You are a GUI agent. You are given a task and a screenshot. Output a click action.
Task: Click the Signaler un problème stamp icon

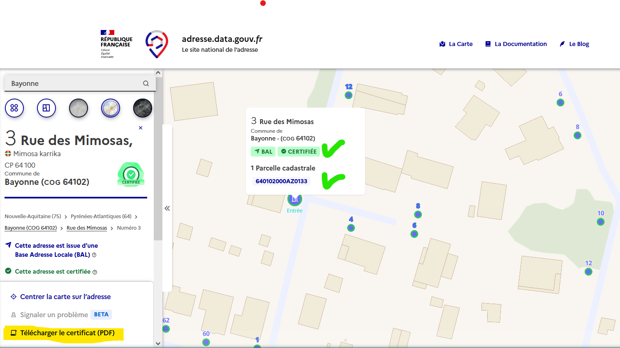14,315
